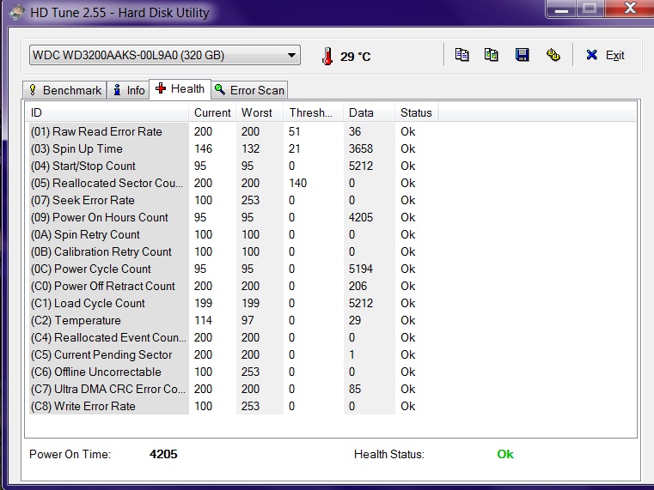Click the Thresh... column header

click(313, 112)
